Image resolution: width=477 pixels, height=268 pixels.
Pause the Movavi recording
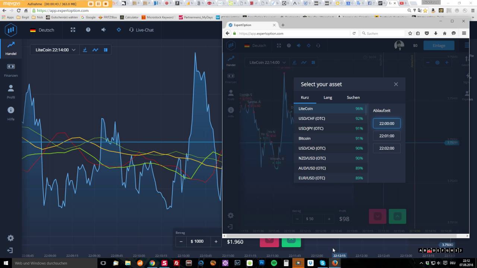pos(98,4)
